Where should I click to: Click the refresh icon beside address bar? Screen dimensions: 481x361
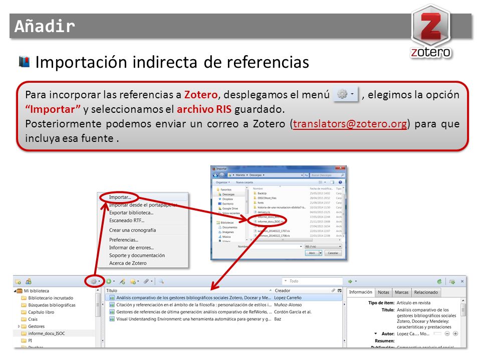(306, 175)
